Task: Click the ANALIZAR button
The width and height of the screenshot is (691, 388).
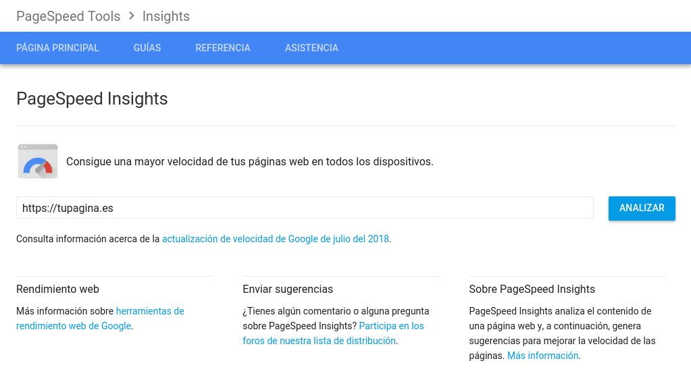Action: pyautogui.click(x=642, y=208)
